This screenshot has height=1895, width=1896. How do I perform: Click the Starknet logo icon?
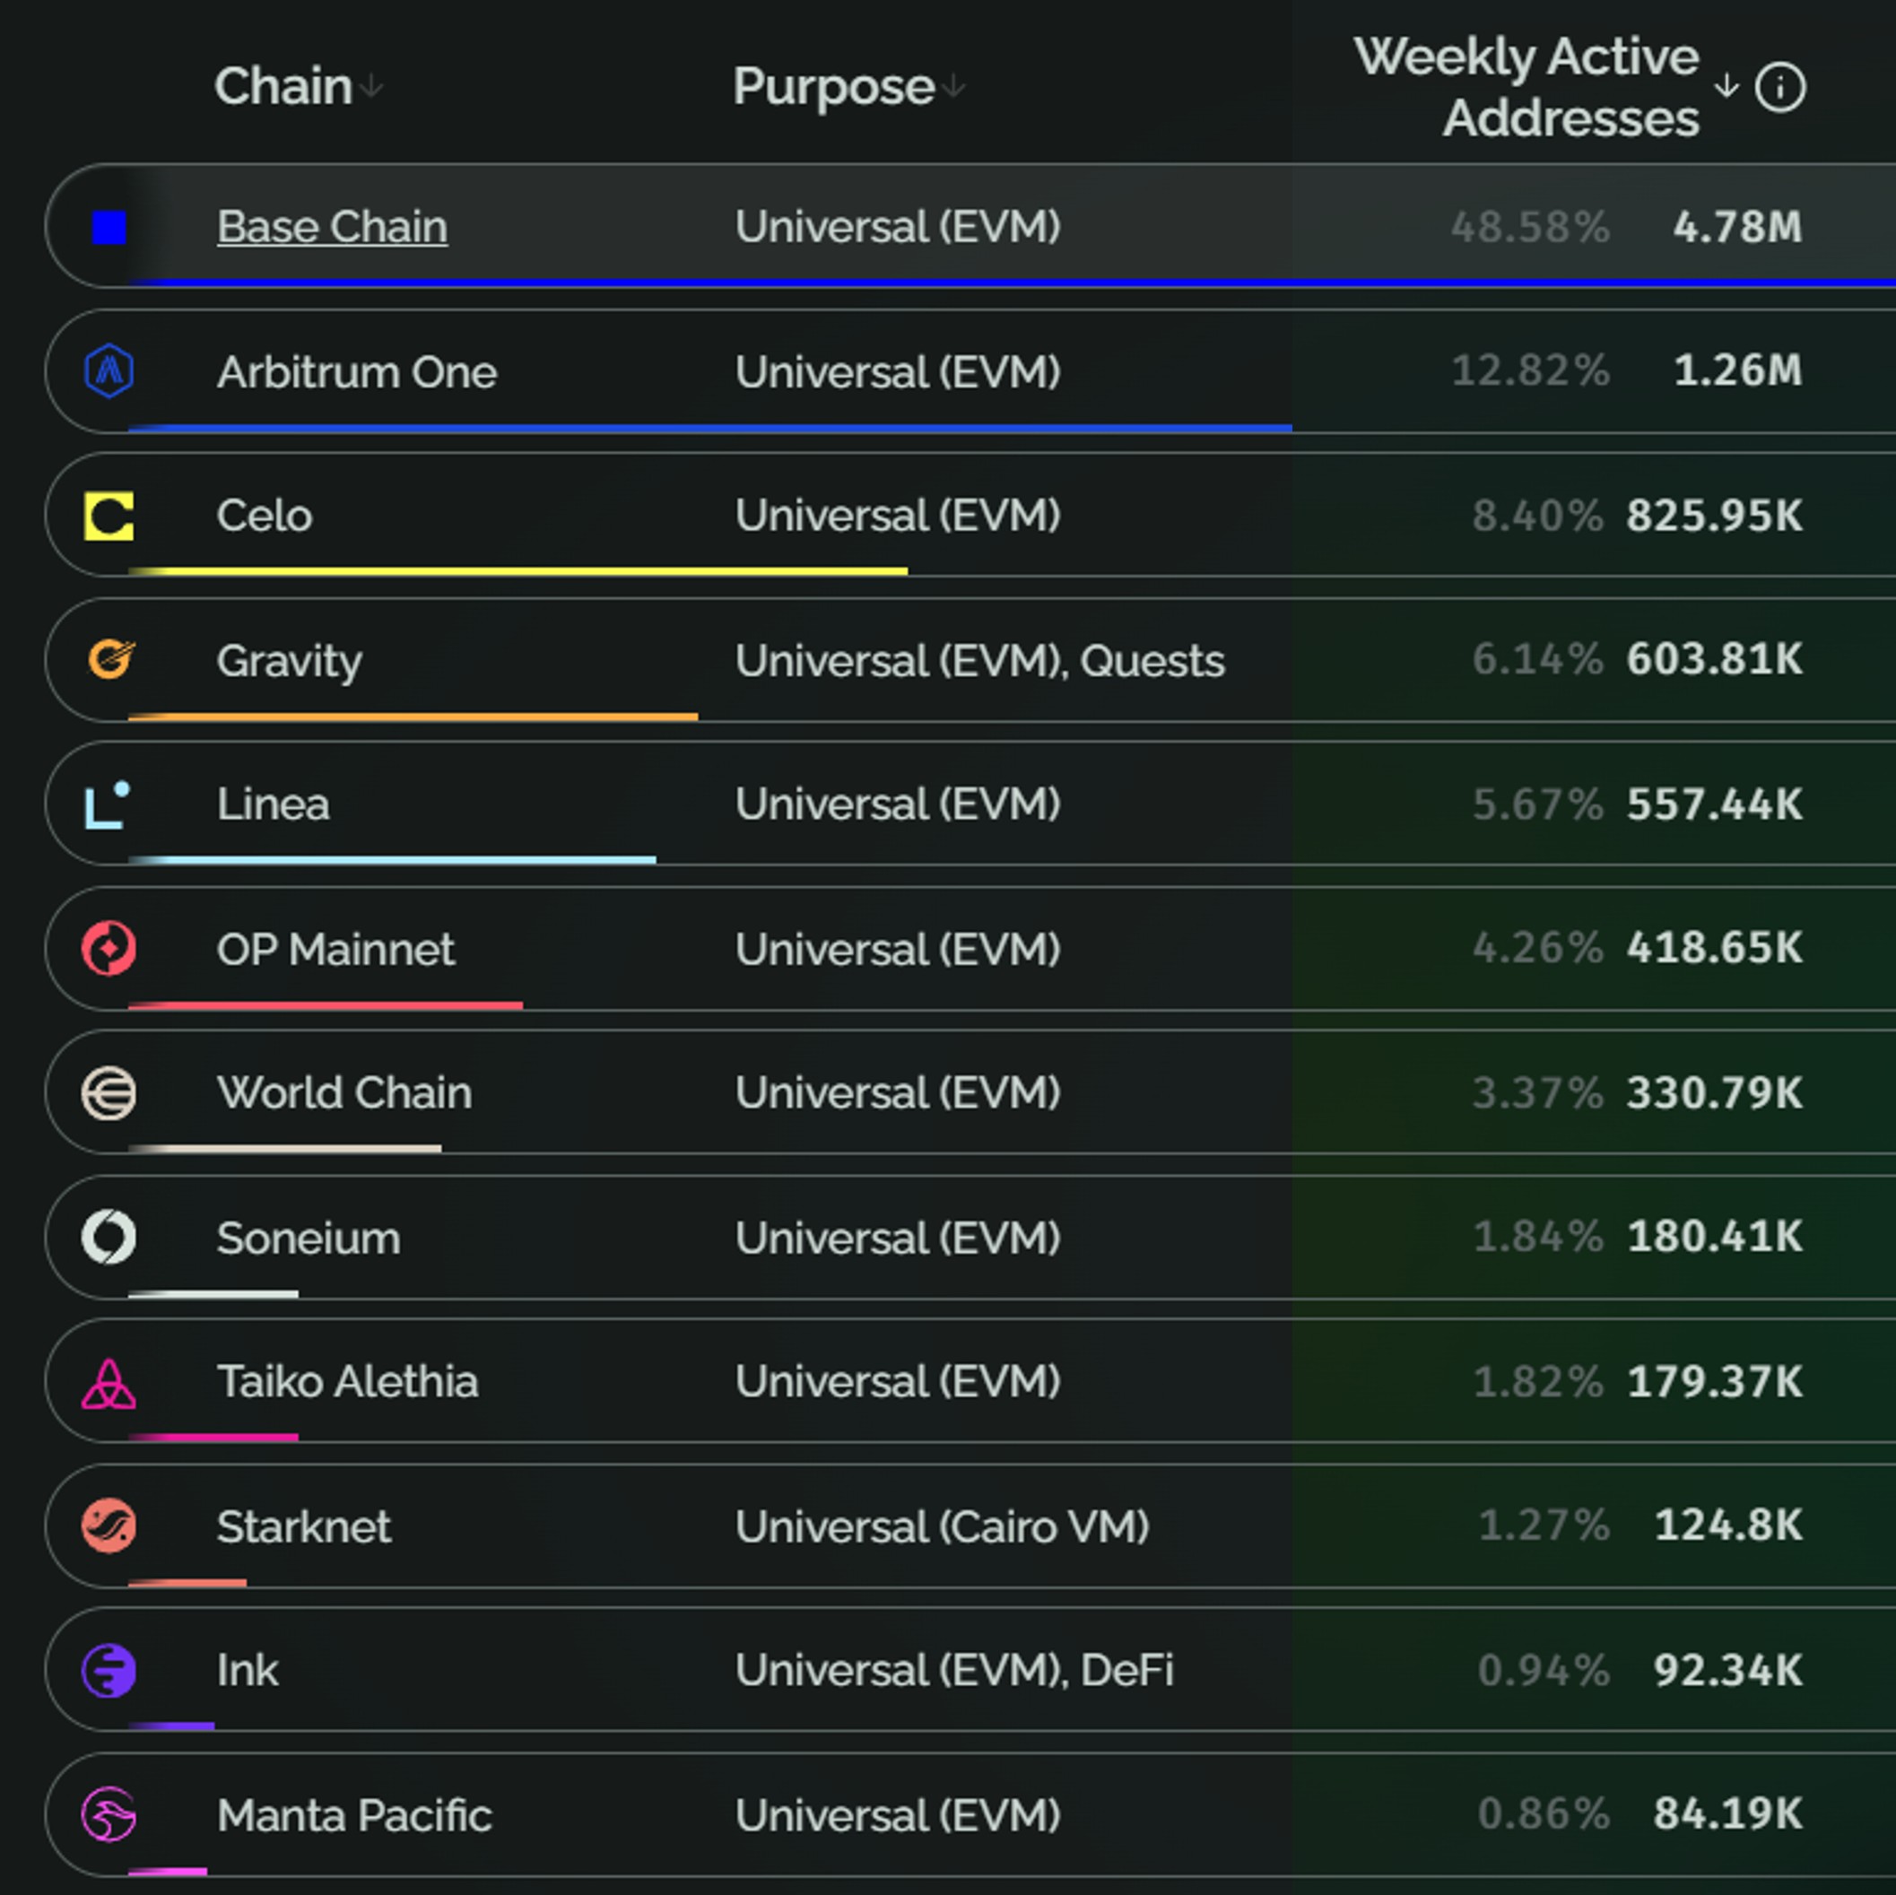click(109, 1526)
